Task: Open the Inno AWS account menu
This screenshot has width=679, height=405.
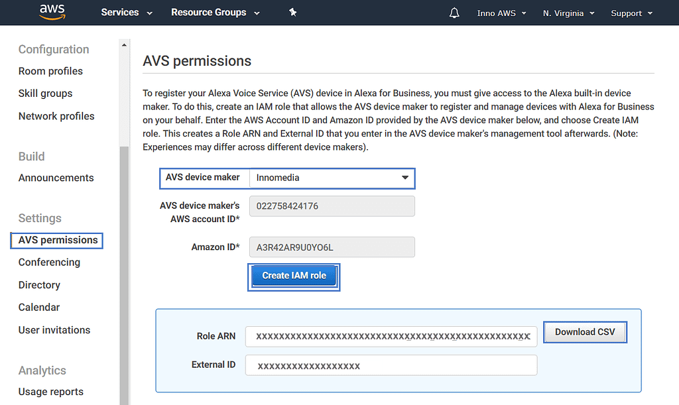Action: [x=501, y=13]
